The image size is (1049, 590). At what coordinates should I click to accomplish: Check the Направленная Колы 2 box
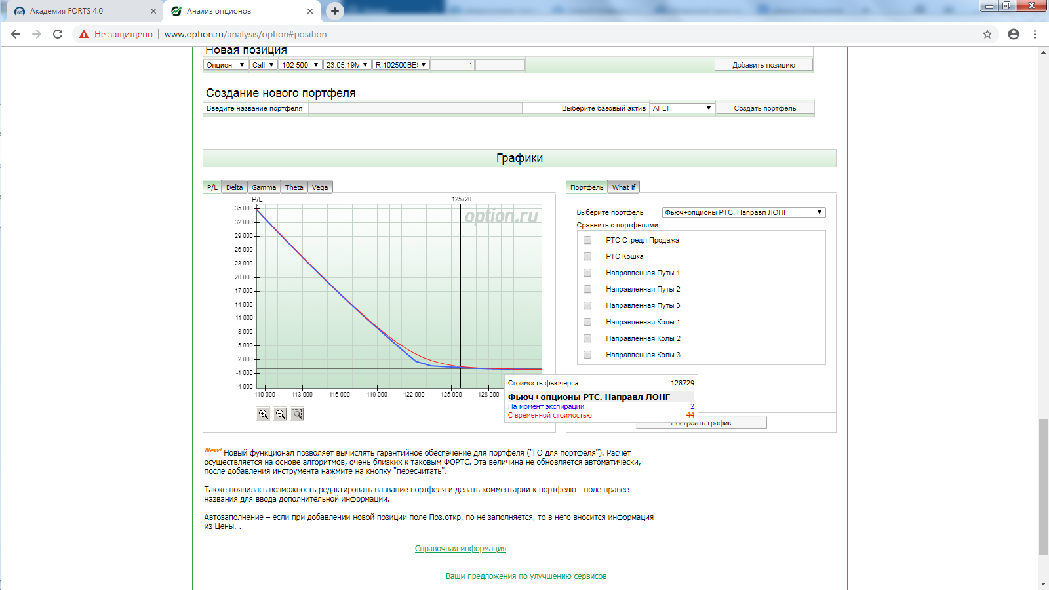coord(587,338)
